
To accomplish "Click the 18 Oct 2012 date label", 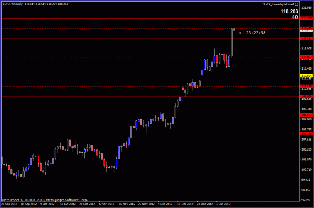I will pos(68,204).
